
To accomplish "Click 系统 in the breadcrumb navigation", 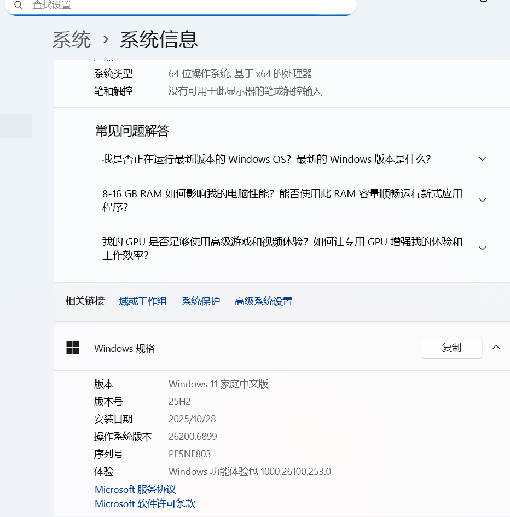I will coord(71,39).
